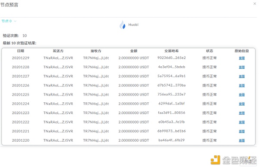The height and width of the screenshot is (167, 259).
Task: Select transaction hash faa3d91...80856
Action: click(171, 113)
